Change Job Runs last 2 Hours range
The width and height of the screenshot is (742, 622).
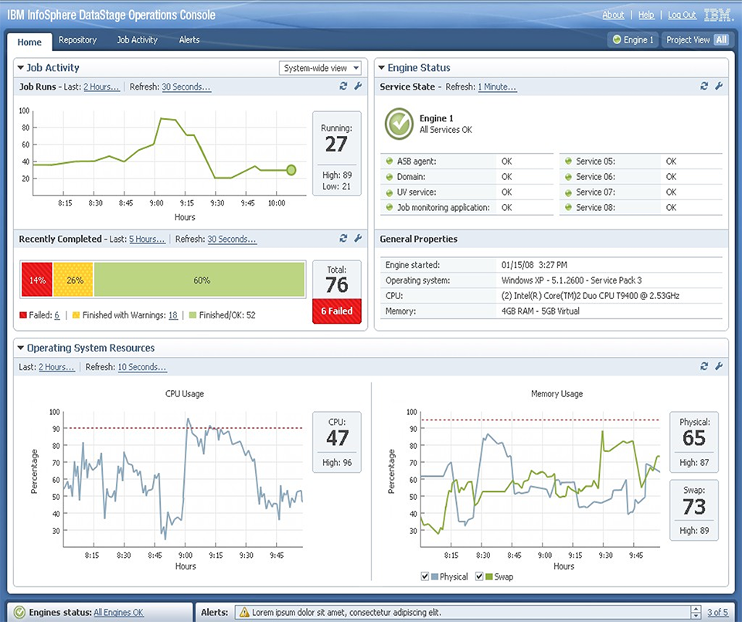pos(101,87)
